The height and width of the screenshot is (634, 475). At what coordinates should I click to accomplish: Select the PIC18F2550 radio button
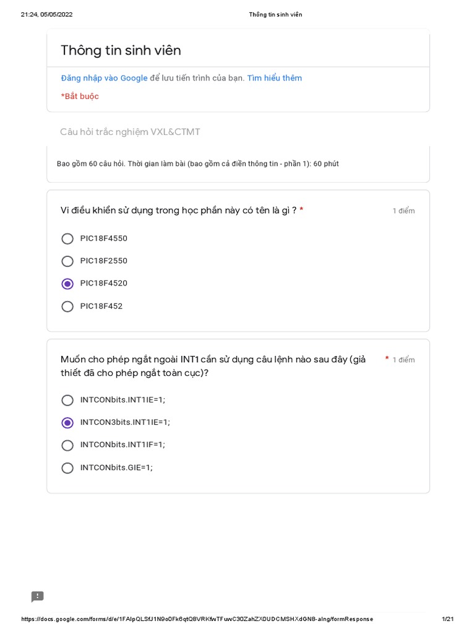67,261
